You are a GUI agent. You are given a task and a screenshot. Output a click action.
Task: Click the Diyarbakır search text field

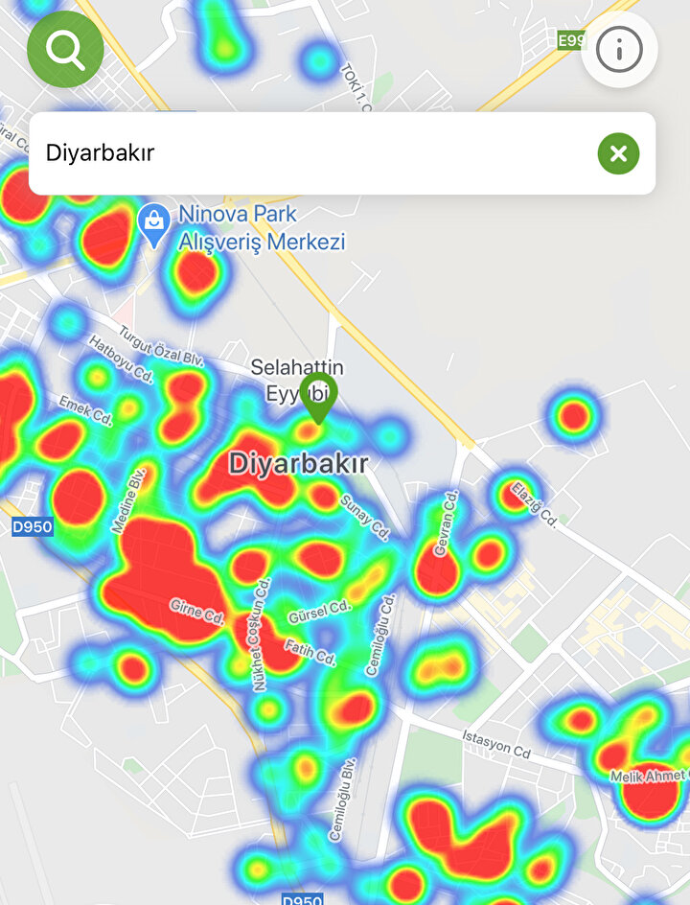click(x=307, y=153)
